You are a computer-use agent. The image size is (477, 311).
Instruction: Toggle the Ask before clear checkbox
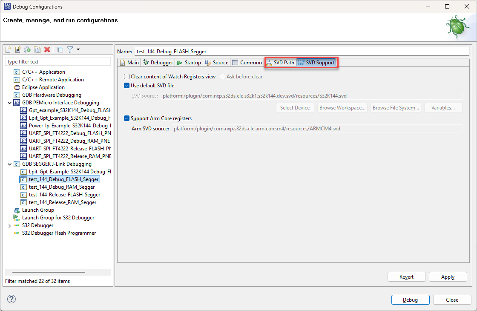pos(223,76)
